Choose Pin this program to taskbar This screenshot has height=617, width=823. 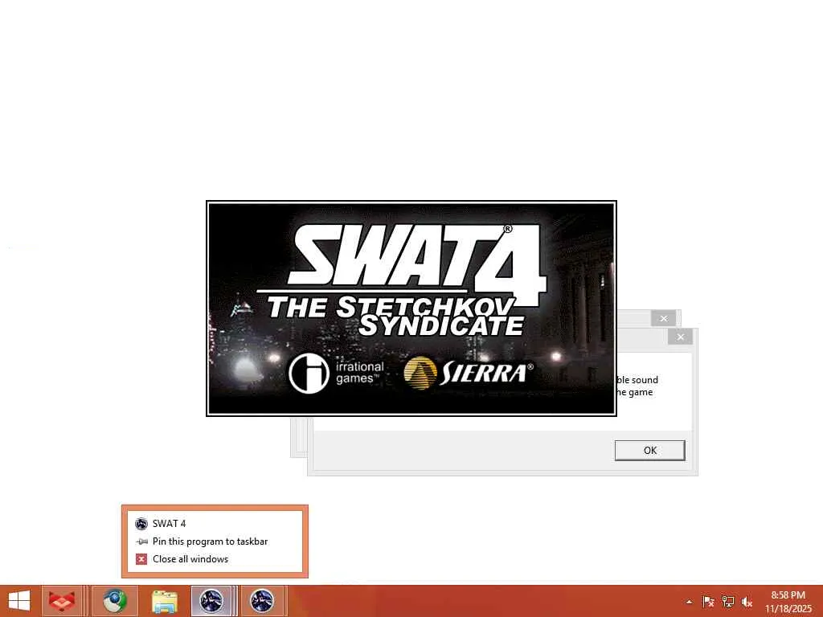[215, 541]
